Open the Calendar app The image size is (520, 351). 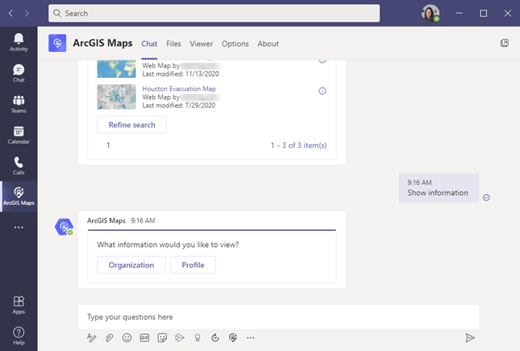(x=18, y=135)
